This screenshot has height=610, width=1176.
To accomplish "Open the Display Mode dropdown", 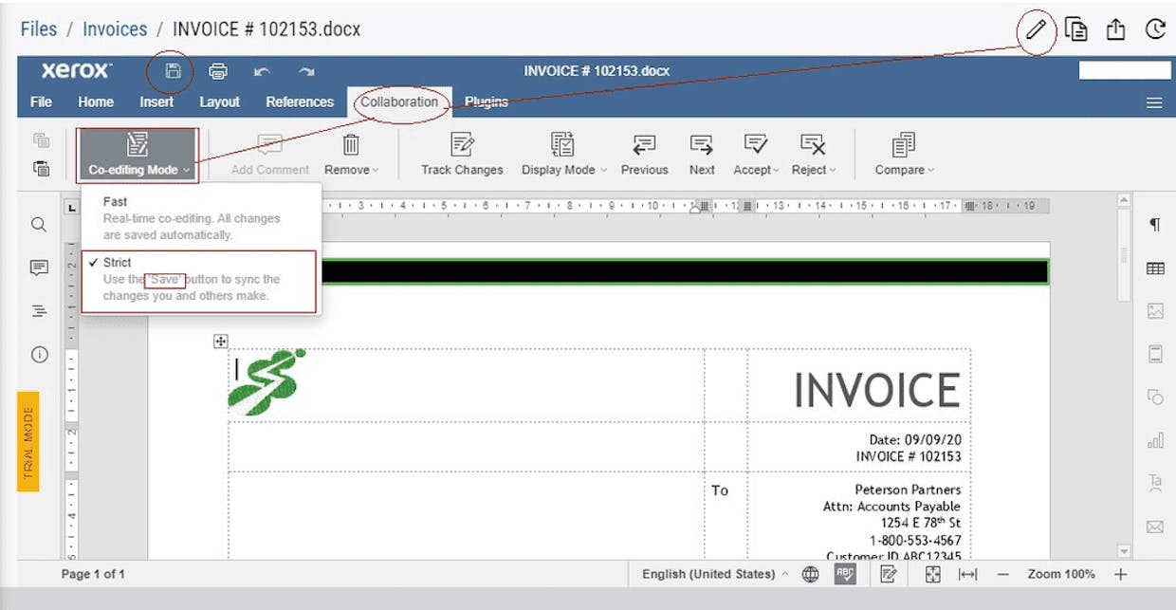I will tap(563, 155).
